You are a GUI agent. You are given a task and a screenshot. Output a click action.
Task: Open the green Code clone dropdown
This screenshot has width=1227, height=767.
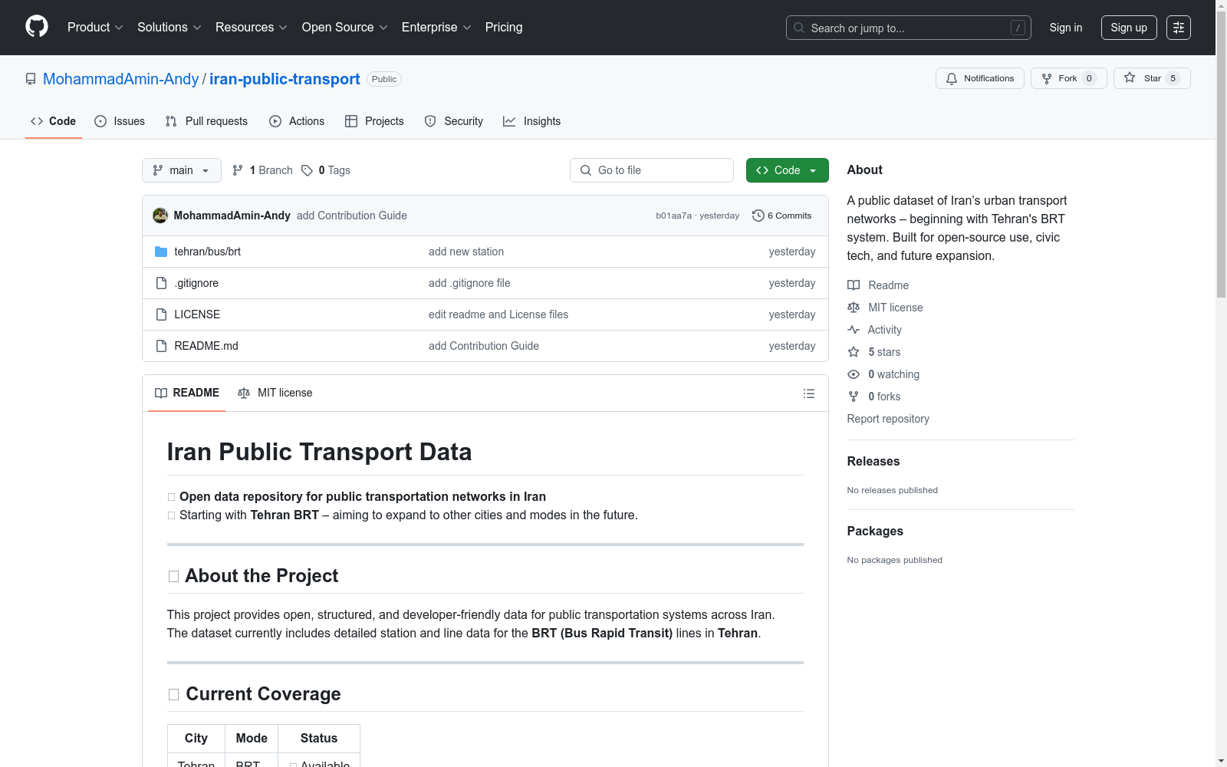[x=788, y=170]
